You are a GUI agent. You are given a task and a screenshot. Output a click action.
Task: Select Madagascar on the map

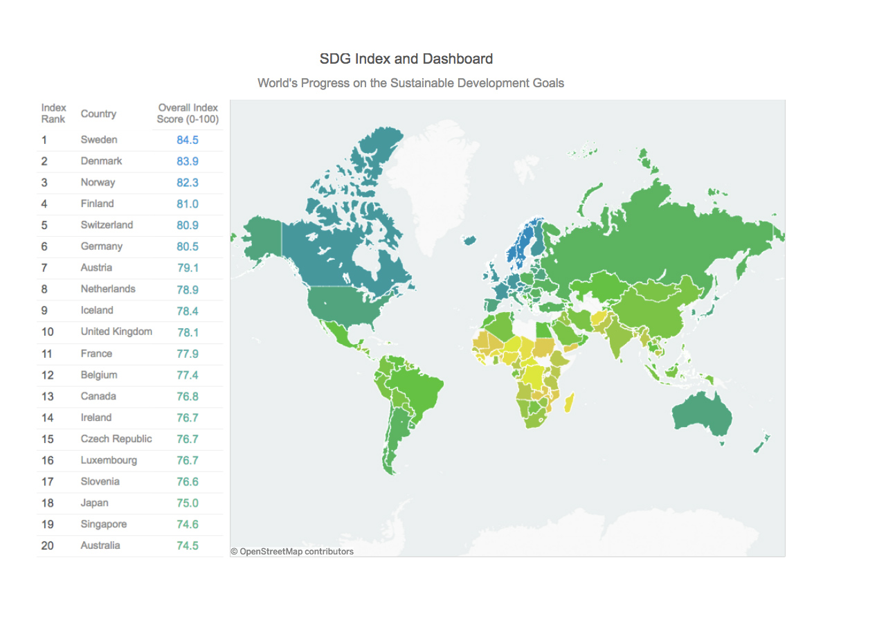[x=569, y=404]
